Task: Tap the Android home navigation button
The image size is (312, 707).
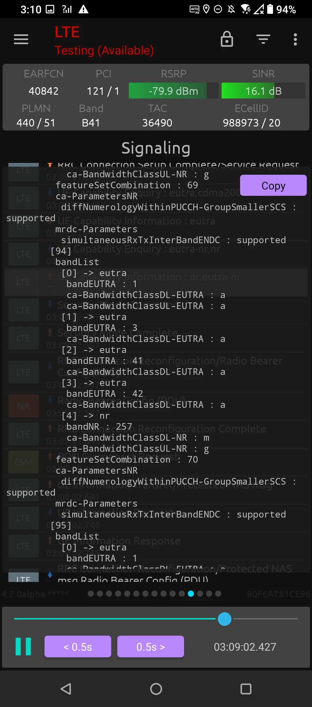Action: (x=156, y=690)
